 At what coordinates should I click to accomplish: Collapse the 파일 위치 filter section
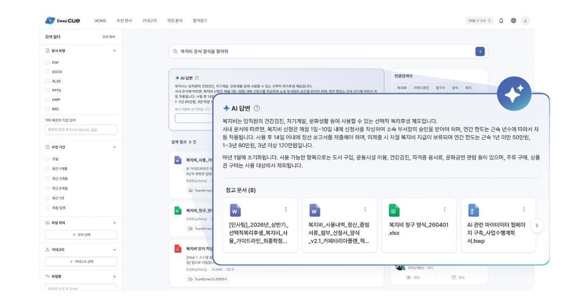(114, 223)
